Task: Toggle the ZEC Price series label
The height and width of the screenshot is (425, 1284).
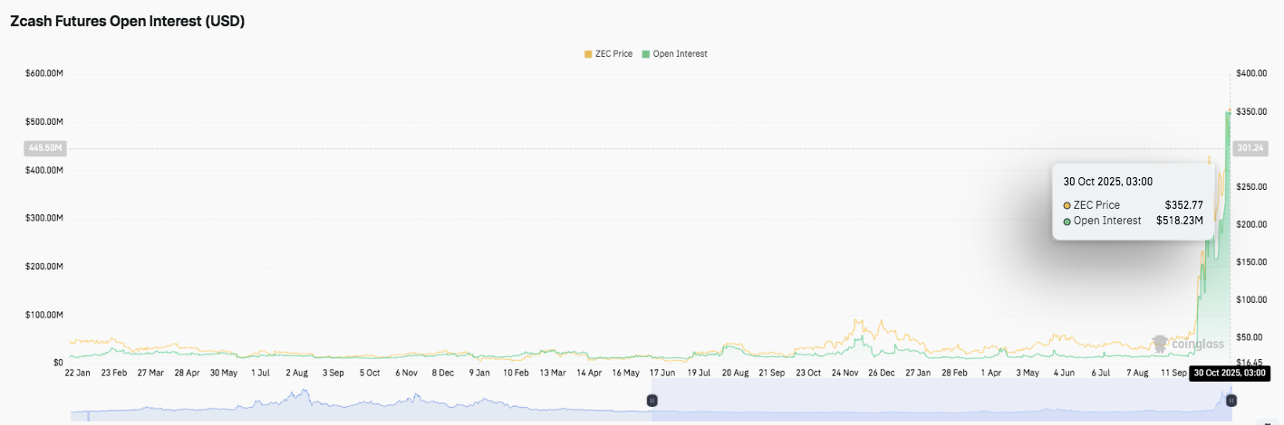Action: [613, 54]
